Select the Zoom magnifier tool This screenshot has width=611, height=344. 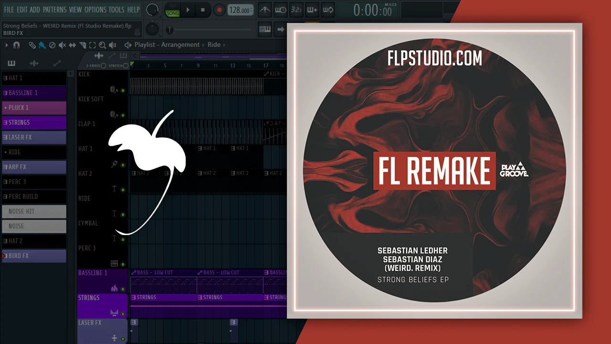pos(102,45)
